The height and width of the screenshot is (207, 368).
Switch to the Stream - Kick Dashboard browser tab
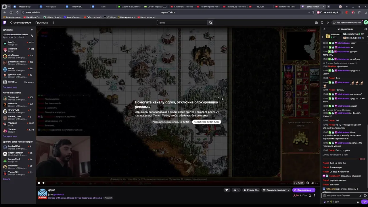click(130, 6)
